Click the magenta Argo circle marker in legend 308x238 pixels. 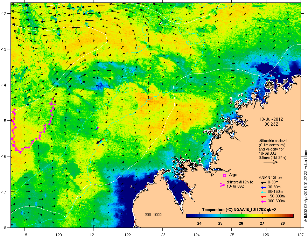pos(224,175)
